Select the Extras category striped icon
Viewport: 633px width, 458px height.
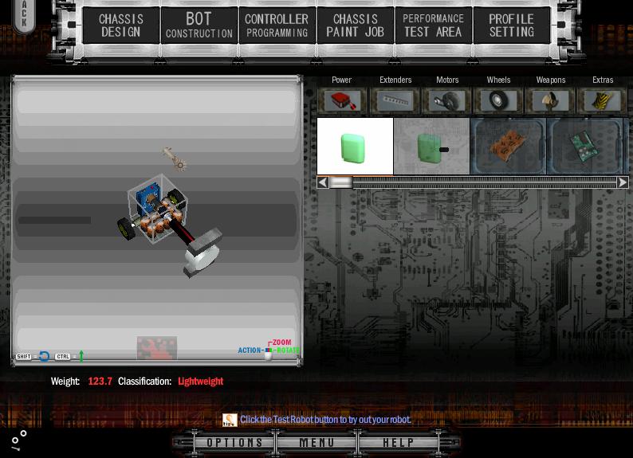tap(603, 100)
